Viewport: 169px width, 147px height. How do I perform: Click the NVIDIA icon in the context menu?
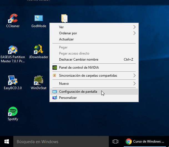coord(55,68)
